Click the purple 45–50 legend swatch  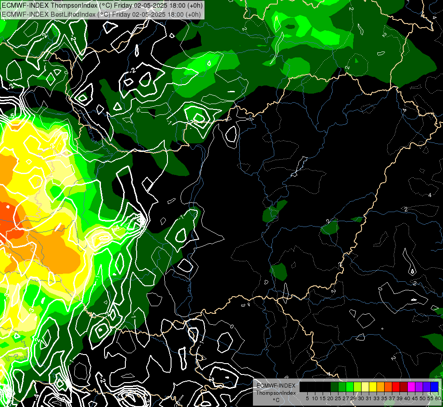[x=419, y=387]
